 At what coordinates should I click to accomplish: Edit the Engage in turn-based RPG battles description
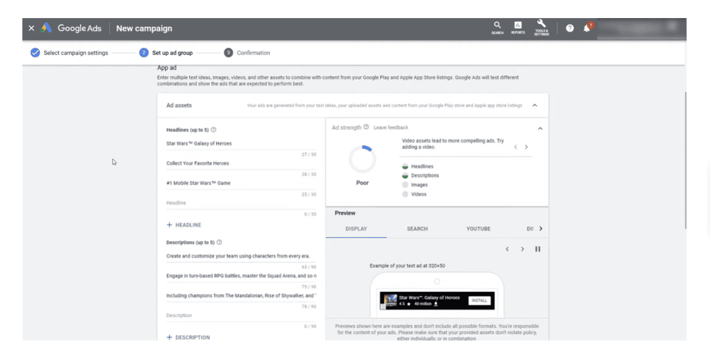point(241,276)
